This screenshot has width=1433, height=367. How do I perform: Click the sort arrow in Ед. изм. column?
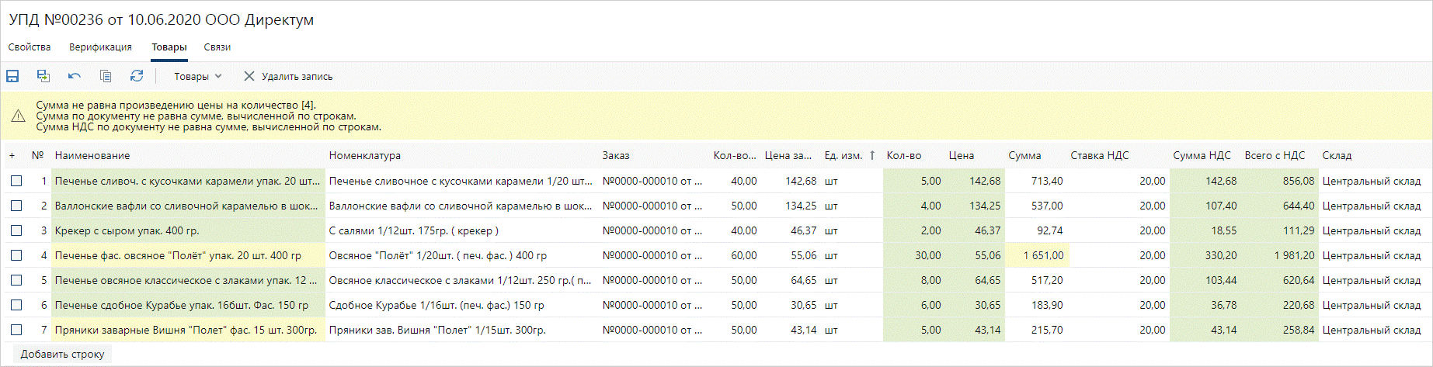pos(872,156)
